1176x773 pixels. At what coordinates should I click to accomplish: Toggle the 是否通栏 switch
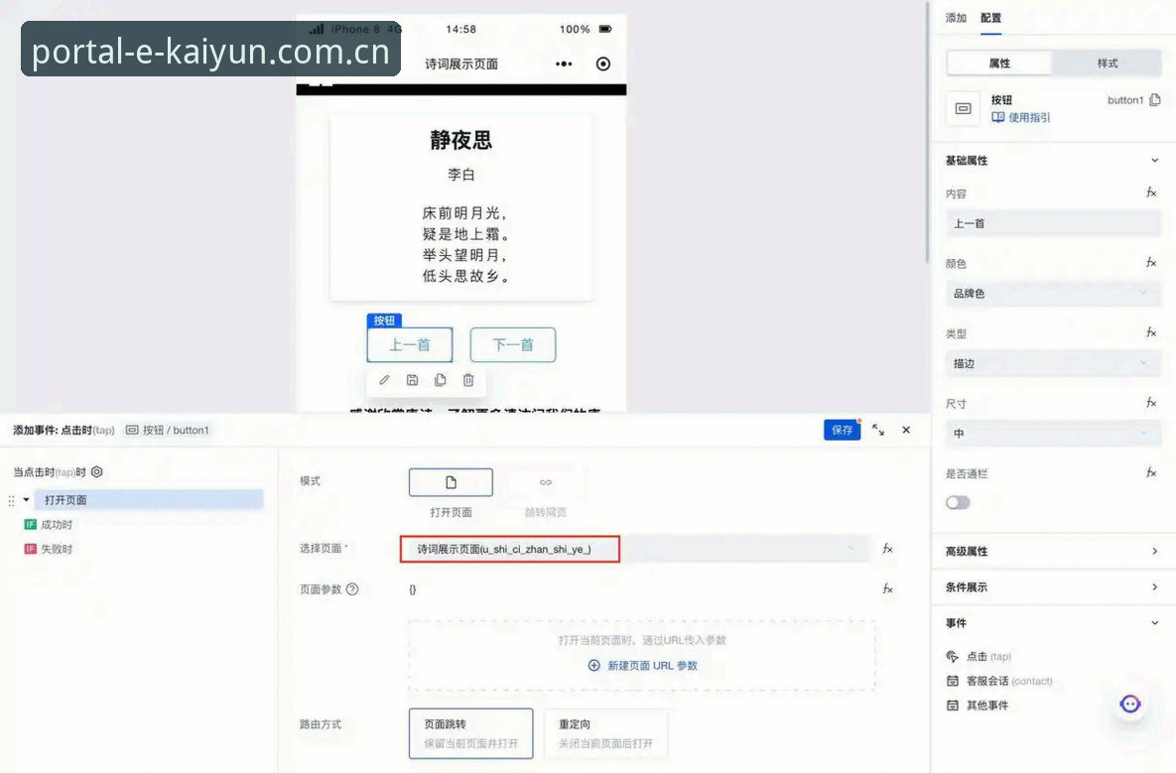[x=958, y=502]
